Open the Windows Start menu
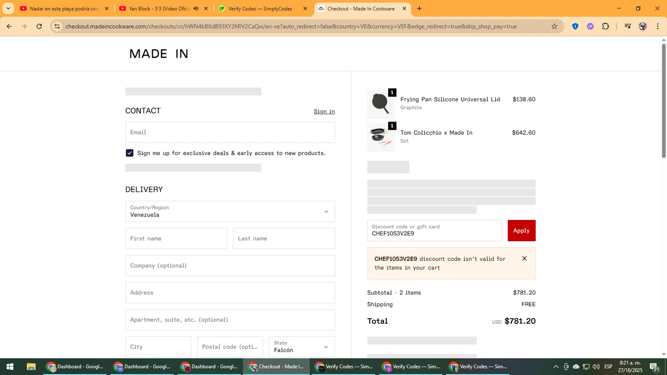The width and height of the screenshot is (667, 375). click(x=10, y=367)
